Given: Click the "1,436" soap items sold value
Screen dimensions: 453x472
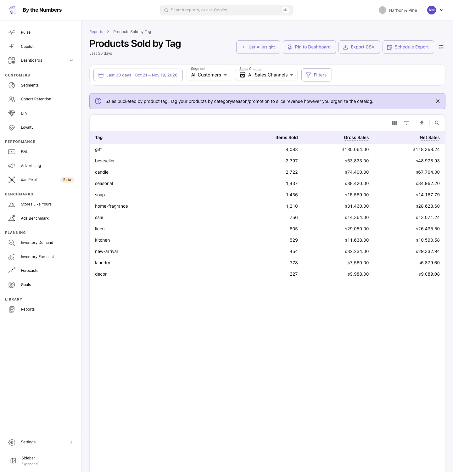Looking at the screenshot, I should [x=292, y=195].
